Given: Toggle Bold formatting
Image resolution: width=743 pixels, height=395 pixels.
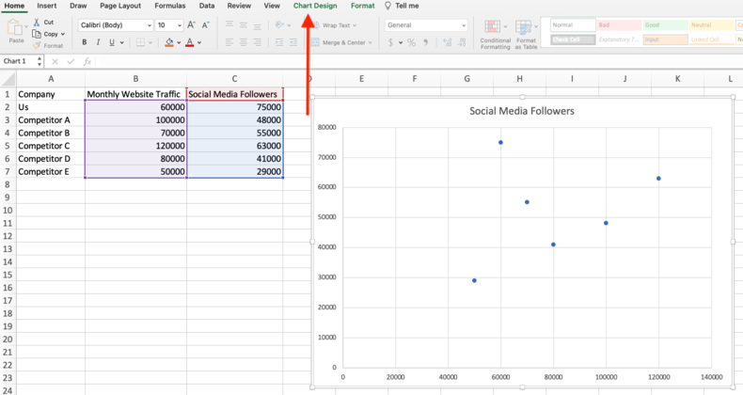Looking at the screenshot, I should 85,42.
